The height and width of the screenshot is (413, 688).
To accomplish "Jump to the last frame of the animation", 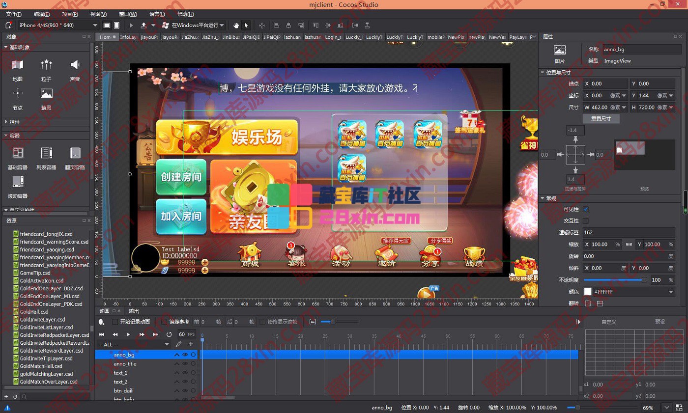I will (156, 334).
